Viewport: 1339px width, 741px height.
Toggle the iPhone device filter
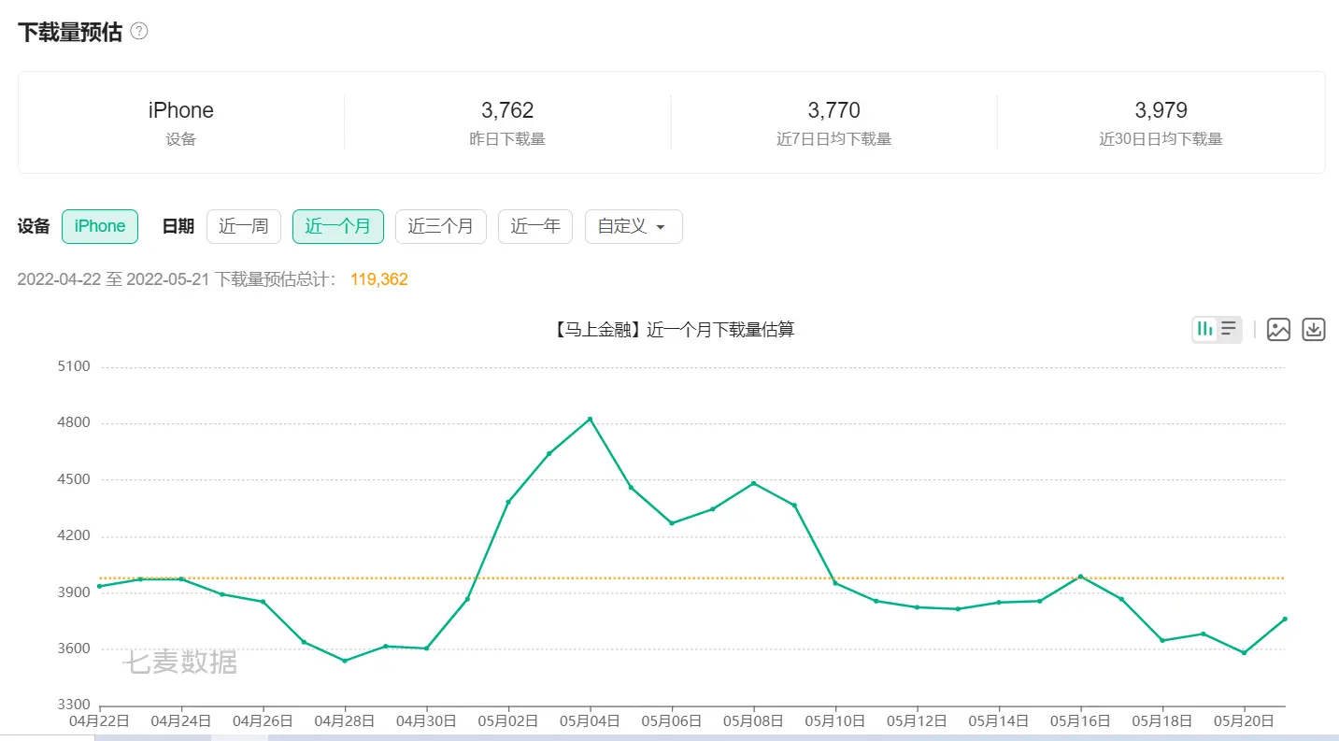coord(99,226)
